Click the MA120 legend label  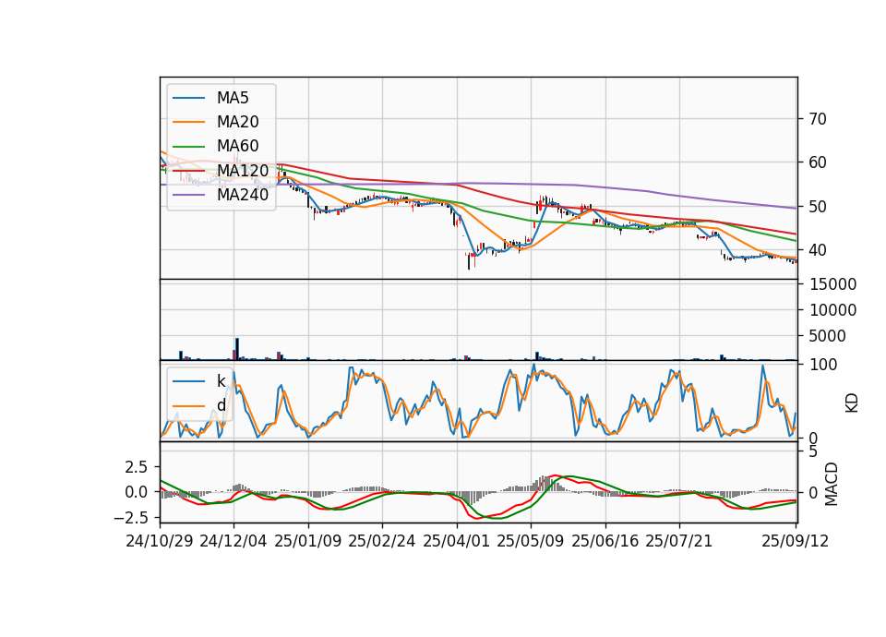243,171
